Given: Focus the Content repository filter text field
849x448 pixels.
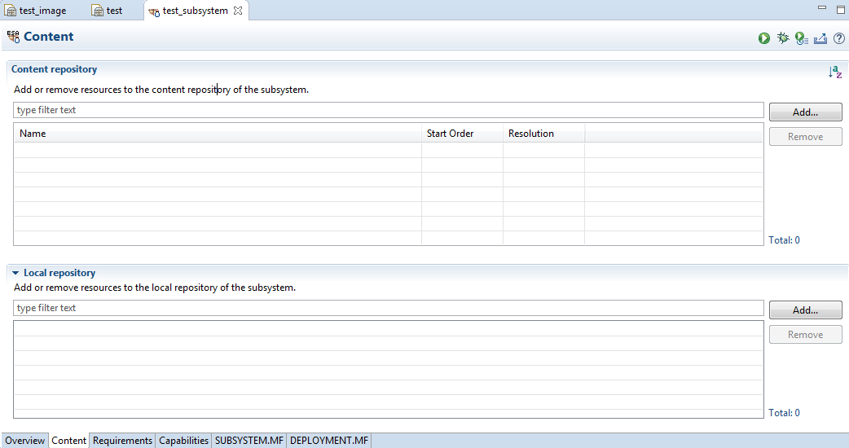Looking at the screenshot, I should [388, 110].
